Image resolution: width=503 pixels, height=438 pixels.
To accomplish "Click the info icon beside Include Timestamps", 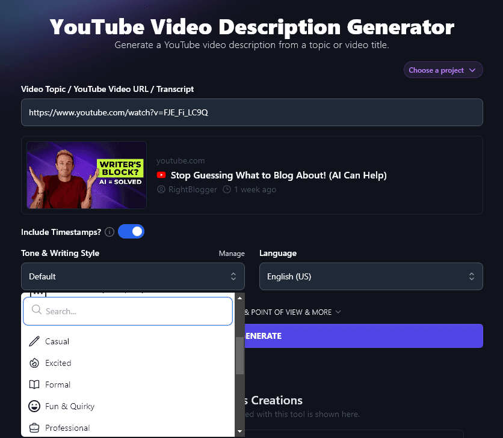I will click(x=109, y=232).
